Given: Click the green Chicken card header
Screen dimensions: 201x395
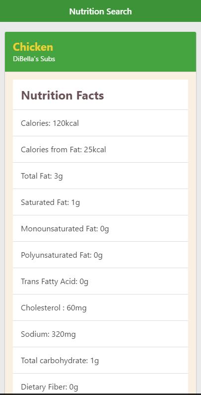Looking at the screenshot, I should click(x=100, y=52).
